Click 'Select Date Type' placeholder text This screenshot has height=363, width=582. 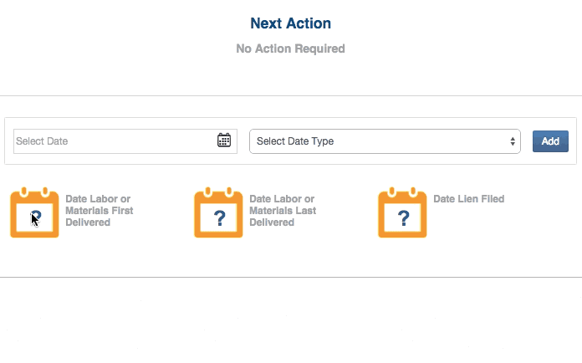[295, 141]
